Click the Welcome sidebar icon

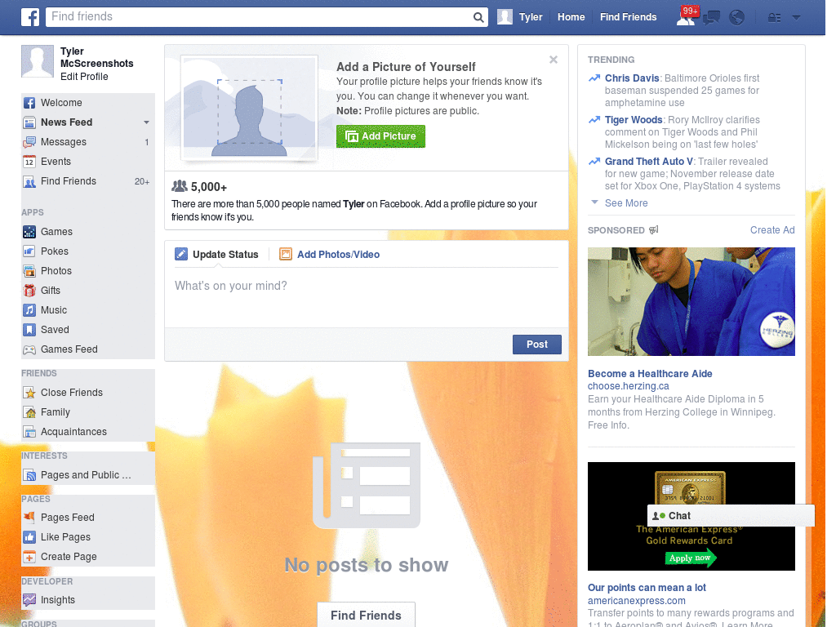click(x=29, y=103)
